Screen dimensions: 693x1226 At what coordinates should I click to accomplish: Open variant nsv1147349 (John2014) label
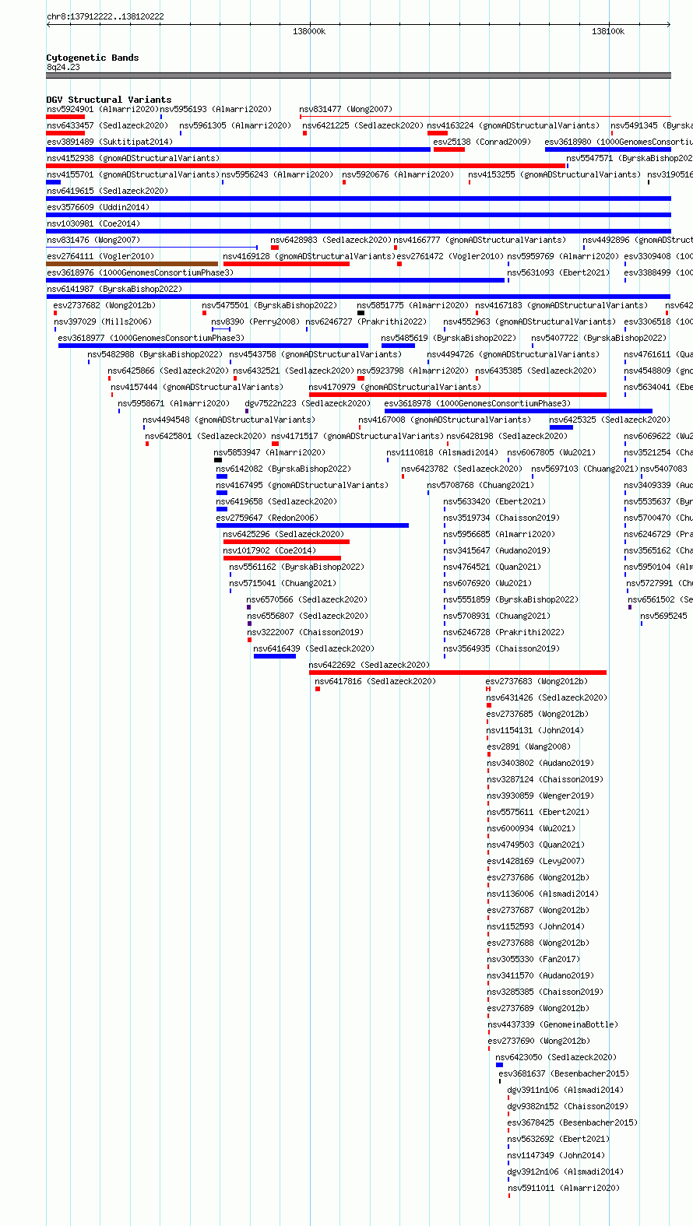(x=556, y=1155)
